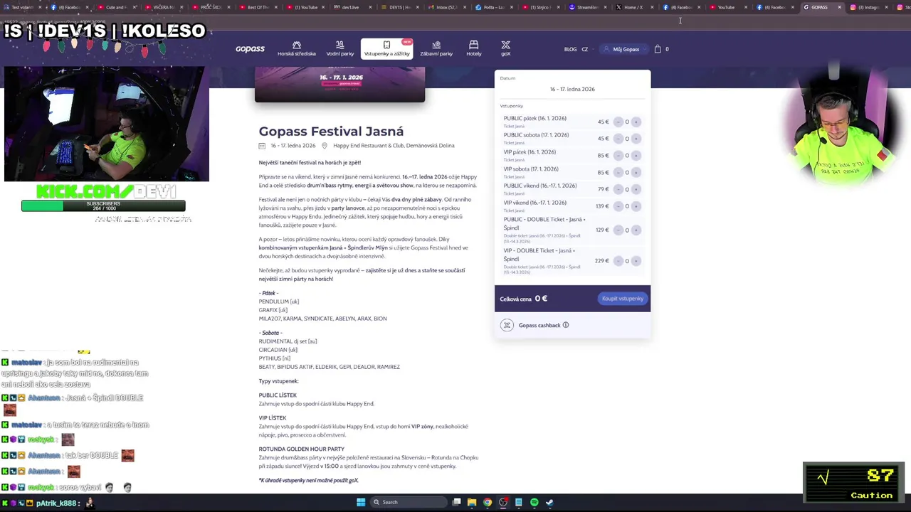Viewport: 911px width, 512px height.
Task: Switch to Home / X browser tab
Action: point(633,7)
